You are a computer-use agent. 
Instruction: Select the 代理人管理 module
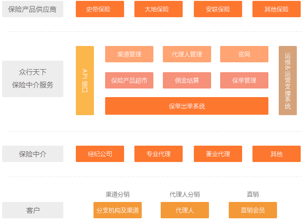(187, 54)
